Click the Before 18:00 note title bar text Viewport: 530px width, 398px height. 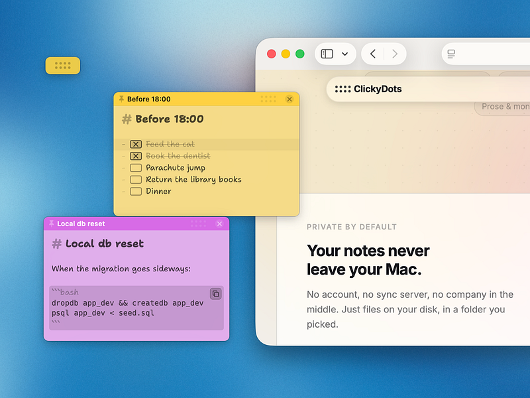148,99
